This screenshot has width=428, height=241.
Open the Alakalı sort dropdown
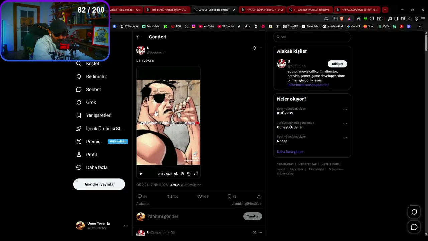[x=143, y=204]
